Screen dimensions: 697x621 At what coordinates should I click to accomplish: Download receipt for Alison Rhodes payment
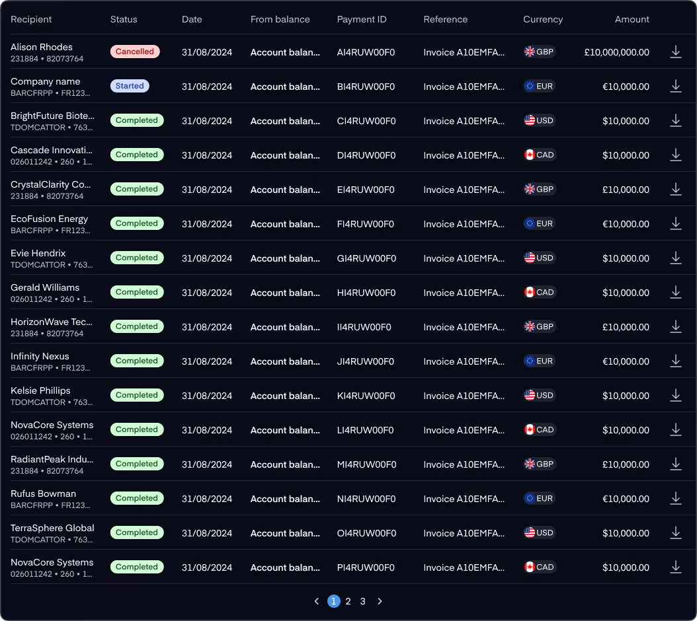pyautogui.click(x=675, y=52)
